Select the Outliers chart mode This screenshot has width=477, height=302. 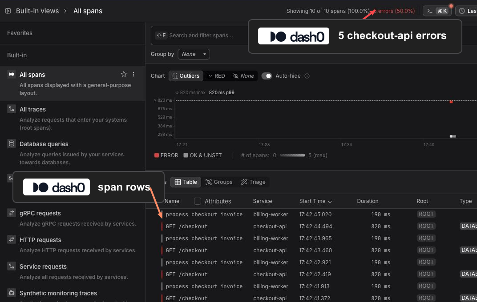tap(186, 76)
